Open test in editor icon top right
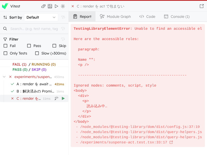The image size is (207, 155). point(202,6)
